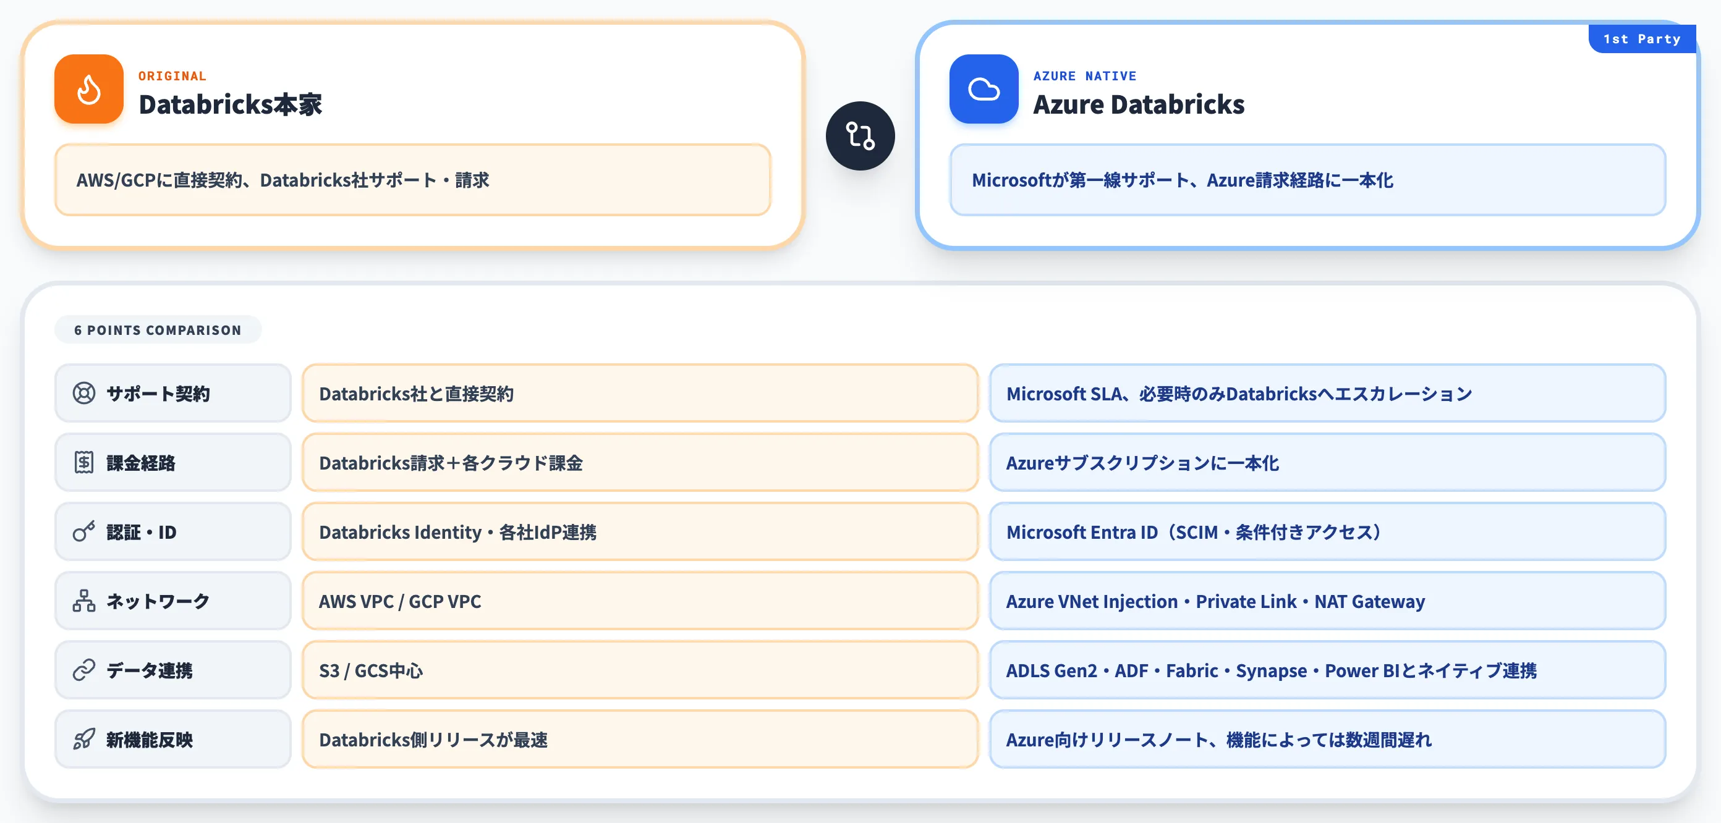Click the ORIGINAL label
The width and height of the screenshot is (1721, 823).
coord(172,75)
